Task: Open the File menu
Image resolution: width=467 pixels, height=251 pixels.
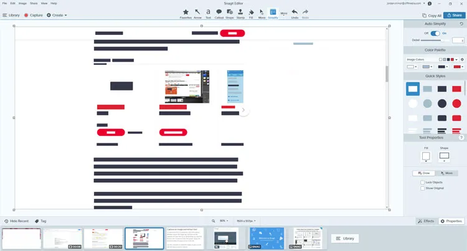Action: pyautogui.click(x=4, y=3)
